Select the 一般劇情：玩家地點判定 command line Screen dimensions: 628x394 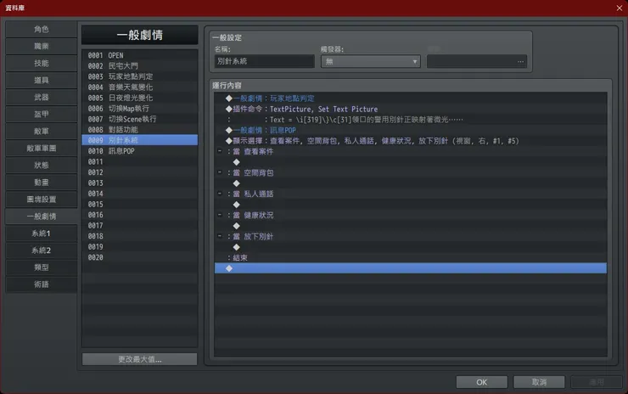click(411, 98)
